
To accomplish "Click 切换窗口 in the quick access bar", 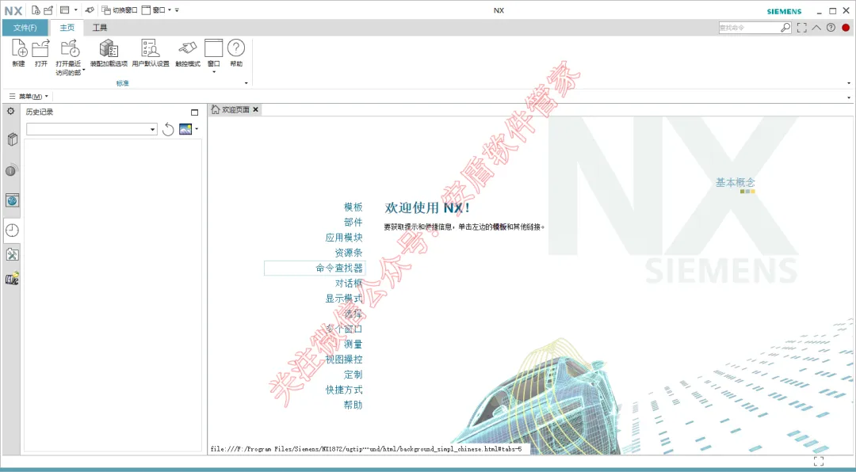I will (x=120, y=10).
